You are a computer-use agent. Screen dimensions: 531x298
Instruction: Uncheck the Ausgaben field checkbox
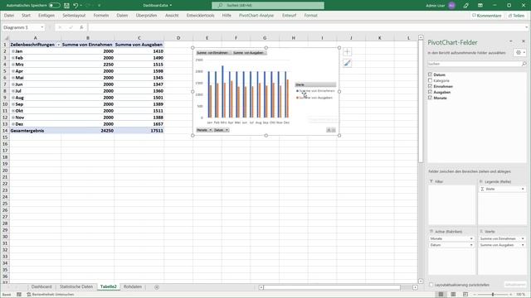click(430, 92)
